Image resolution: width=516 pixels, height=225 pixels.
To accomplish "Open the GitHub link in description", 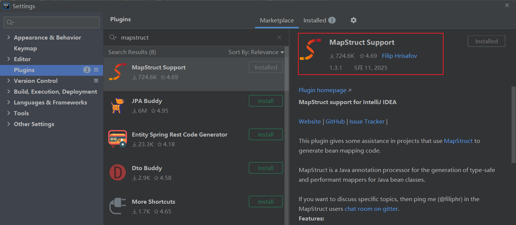I will tap(335, 122).
